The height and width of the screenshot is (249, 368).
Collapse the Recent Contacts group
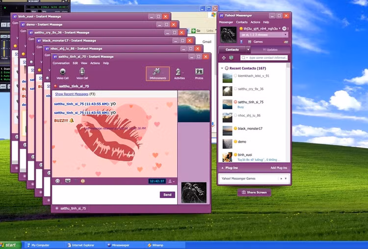[x=222, y=68]
